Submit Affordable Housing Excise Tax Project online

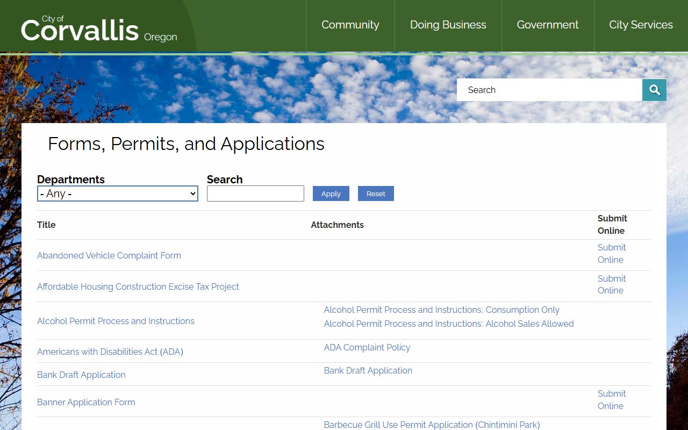[x=612, y=284]
